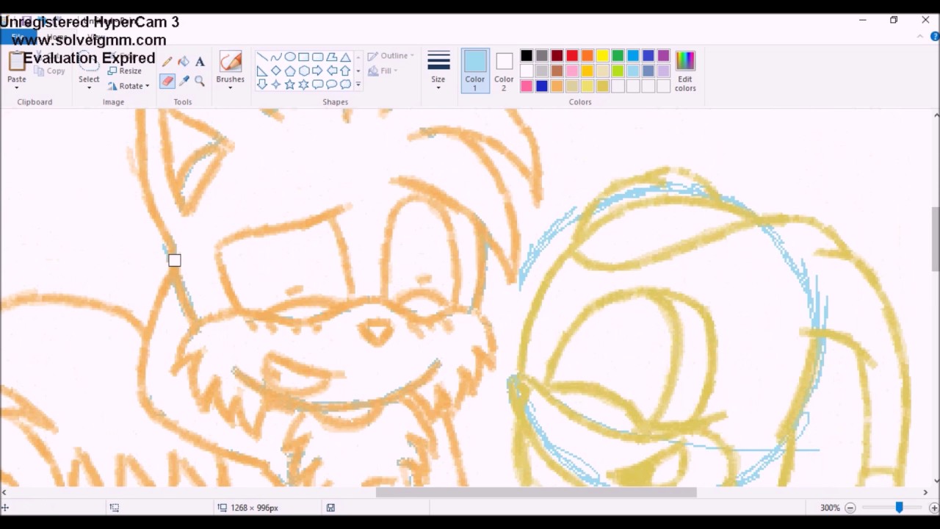
Task: Choose the Right triangle shape
Action: coord(262,71)
